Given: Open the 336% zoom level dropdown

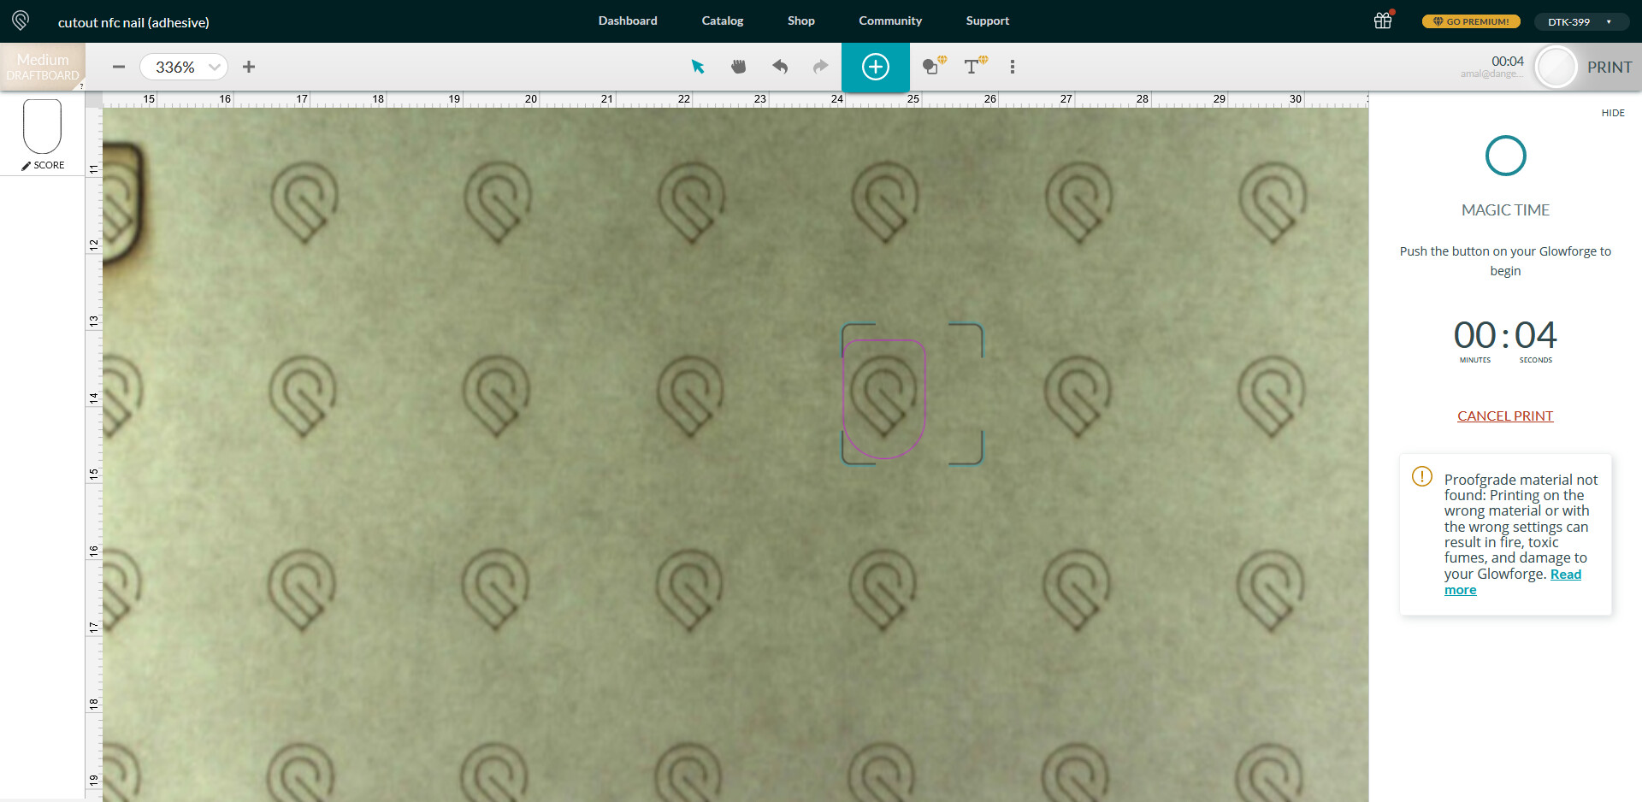Looking at the screenshot, I should tap(184, 67).
